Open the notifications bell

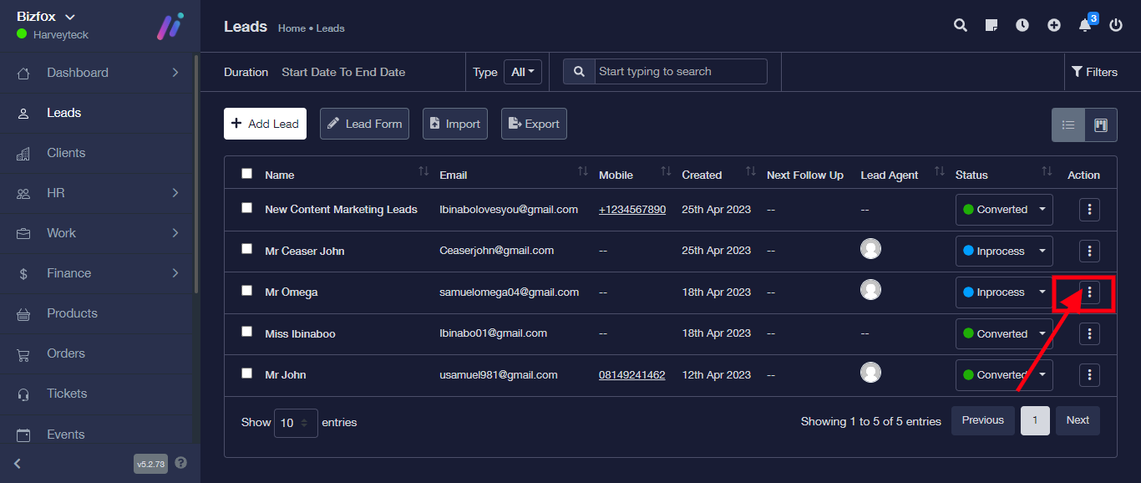[1085, 25]
